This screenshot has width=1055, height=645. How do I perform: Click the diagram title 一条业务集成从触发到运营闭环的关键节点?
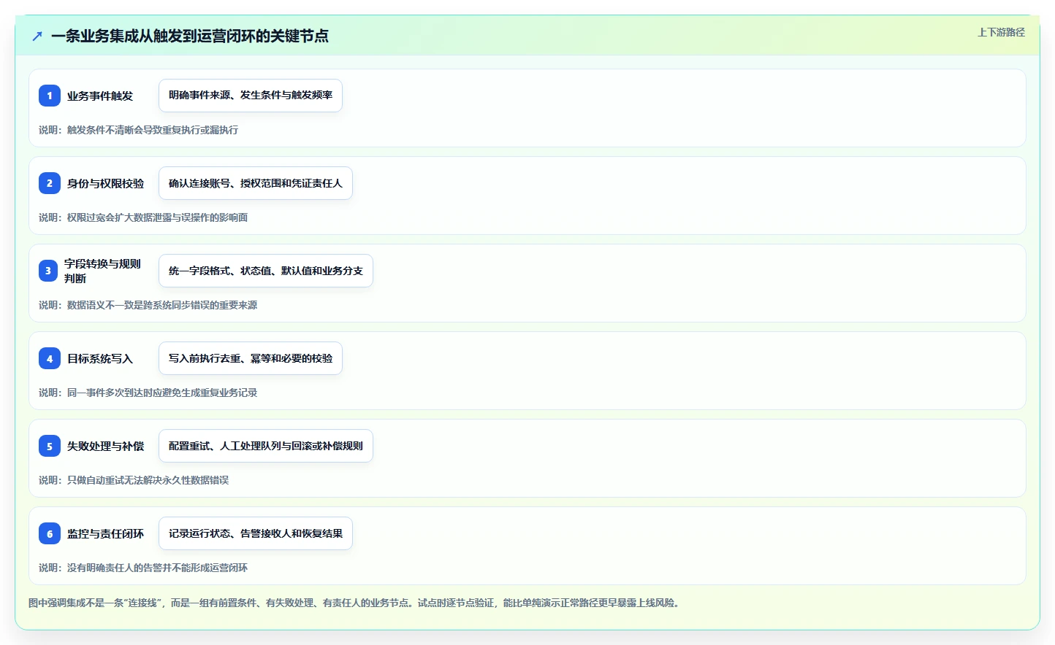(190, 36)
